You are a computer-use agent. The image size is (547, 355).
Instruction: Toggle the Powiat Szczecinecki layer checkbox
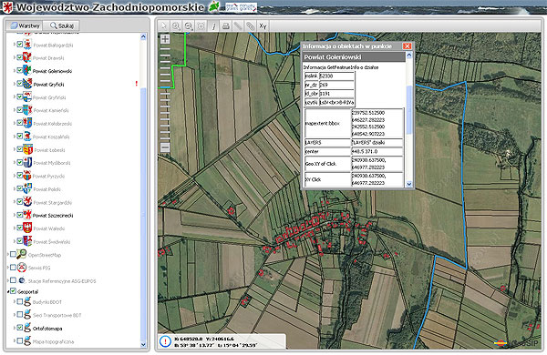tap(20, 215)
